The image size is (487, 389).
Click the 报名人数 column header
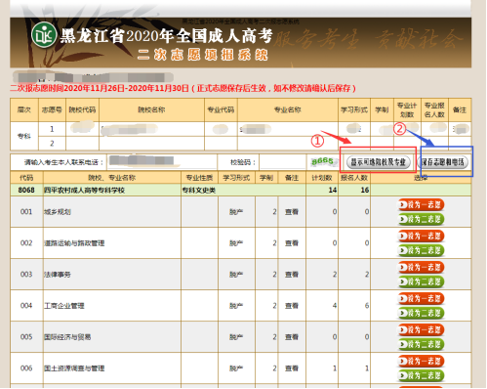click(x=354, y=178)
